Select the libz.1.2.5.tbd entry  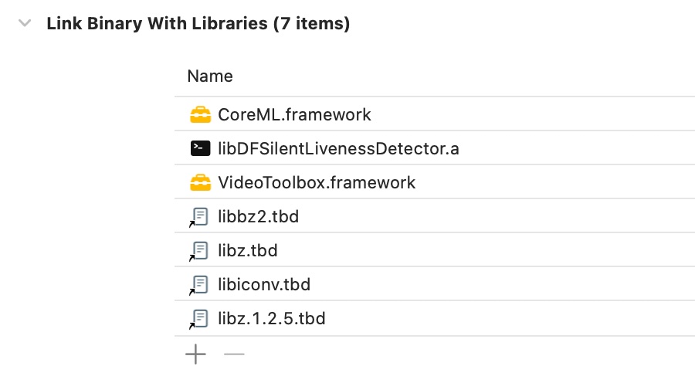point(271,318)
